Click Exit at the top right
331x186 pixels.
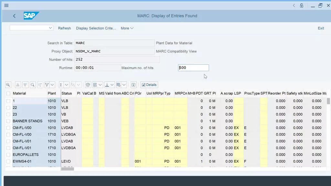pyautogui.click(x=321, y=28)
